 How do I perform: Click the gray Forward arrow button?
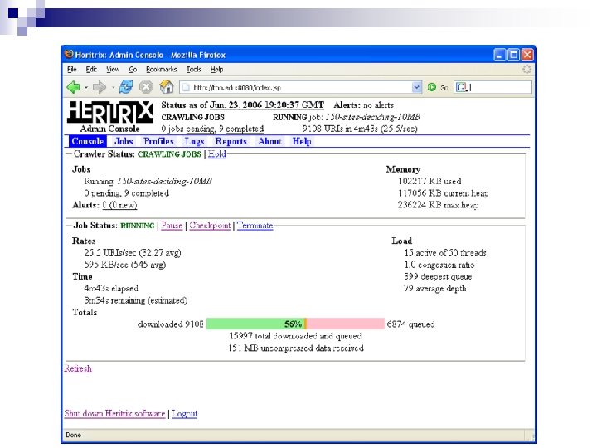click(99, 87)
